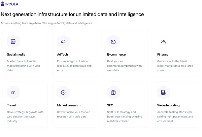This screenshot has height=137, width=202.
Task: Click the IPCOLA brand name text
Action: pos(12,4)
